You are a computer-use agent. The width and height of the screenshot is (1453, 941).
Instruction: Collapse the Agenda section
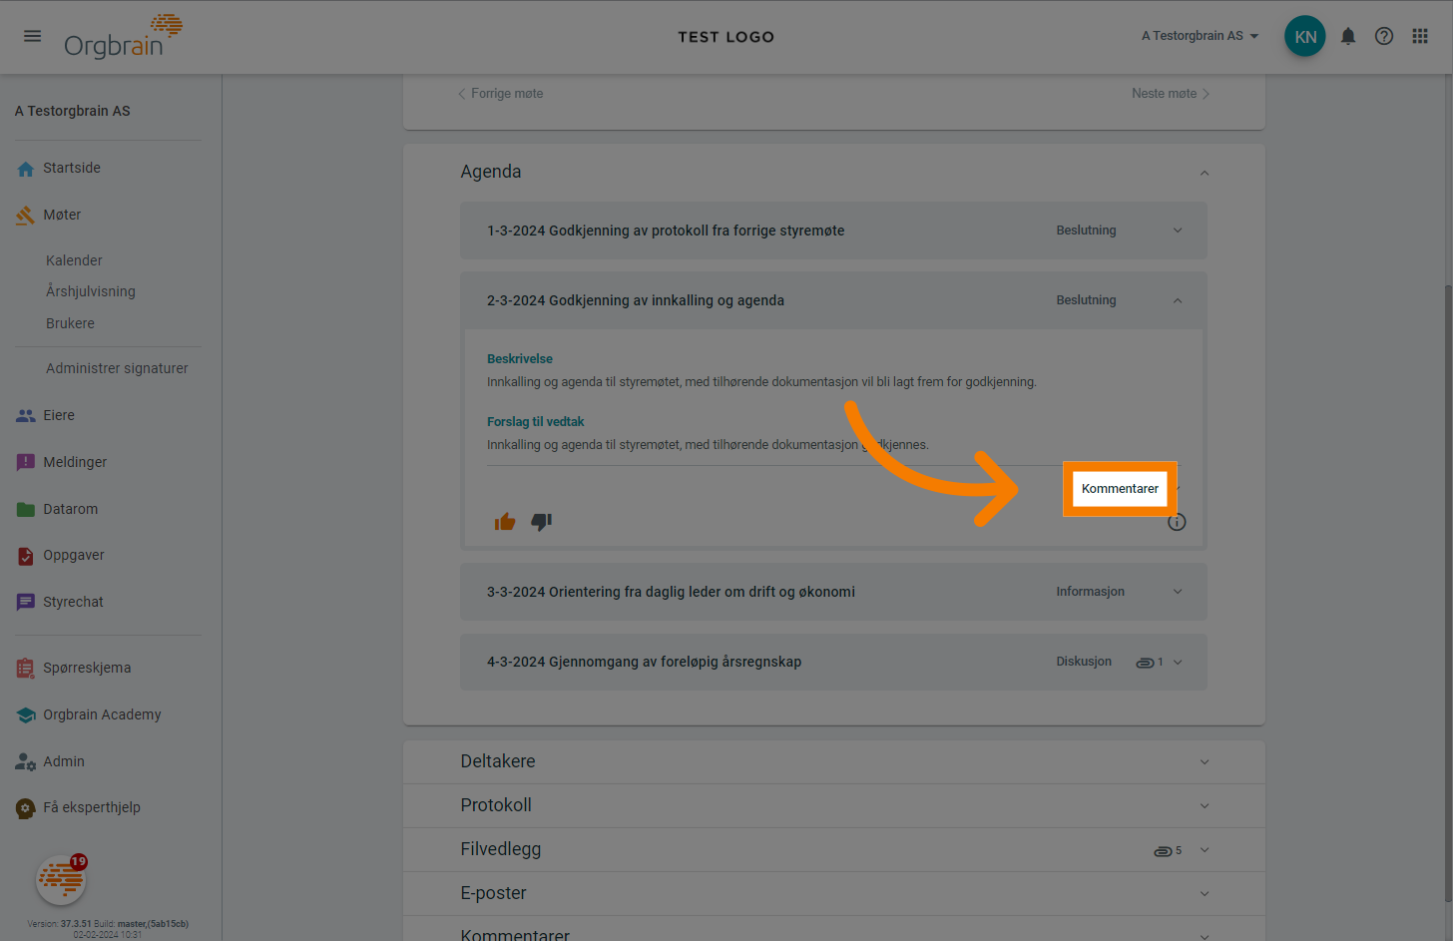pyautogui.click(x=1205, y=173)
